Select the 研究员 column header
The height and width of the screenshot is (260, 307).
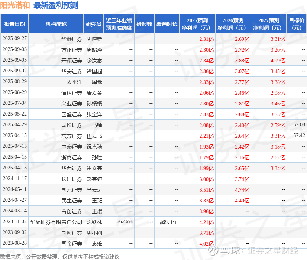pos(94,24)
